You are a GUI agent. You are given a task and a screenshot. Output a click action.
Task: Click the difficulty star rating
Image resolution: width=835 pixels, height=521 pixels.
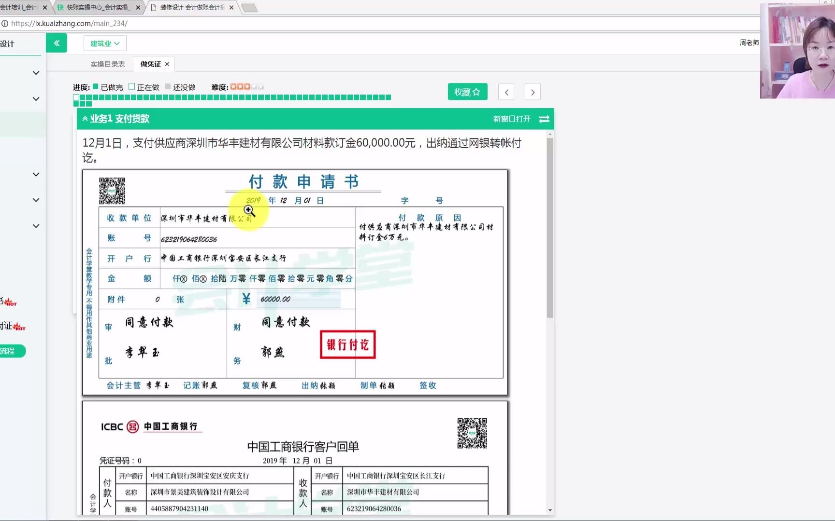pyautogui.click(x=247, y=87)
